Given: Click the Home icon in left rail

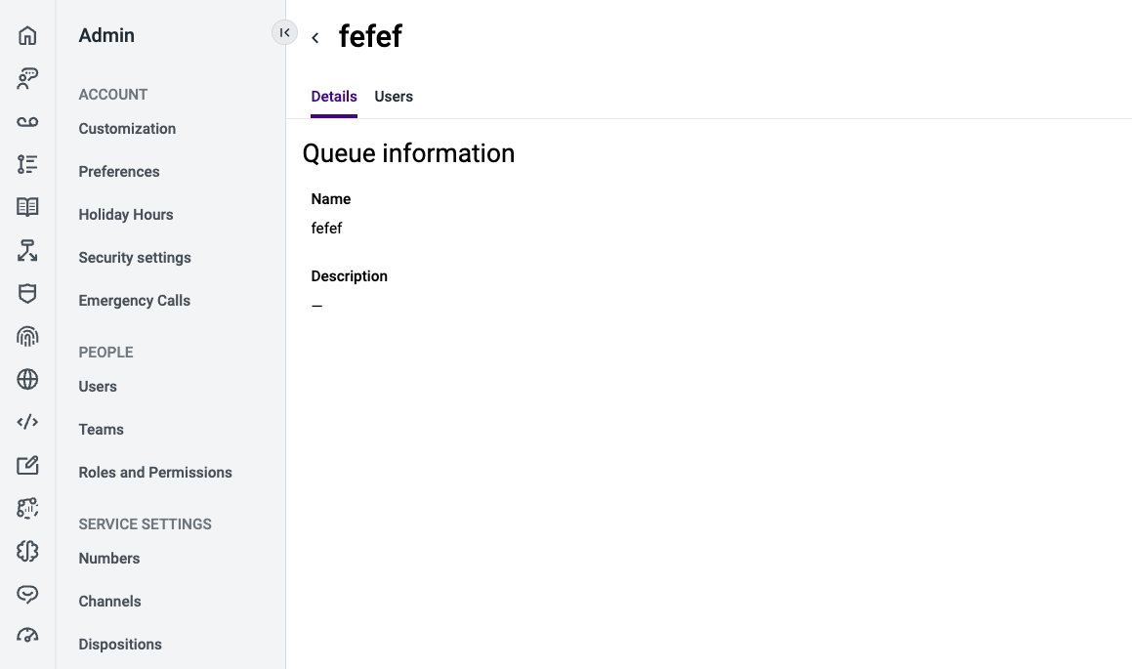Looking at the screenshot, I should tap(27, 36).
